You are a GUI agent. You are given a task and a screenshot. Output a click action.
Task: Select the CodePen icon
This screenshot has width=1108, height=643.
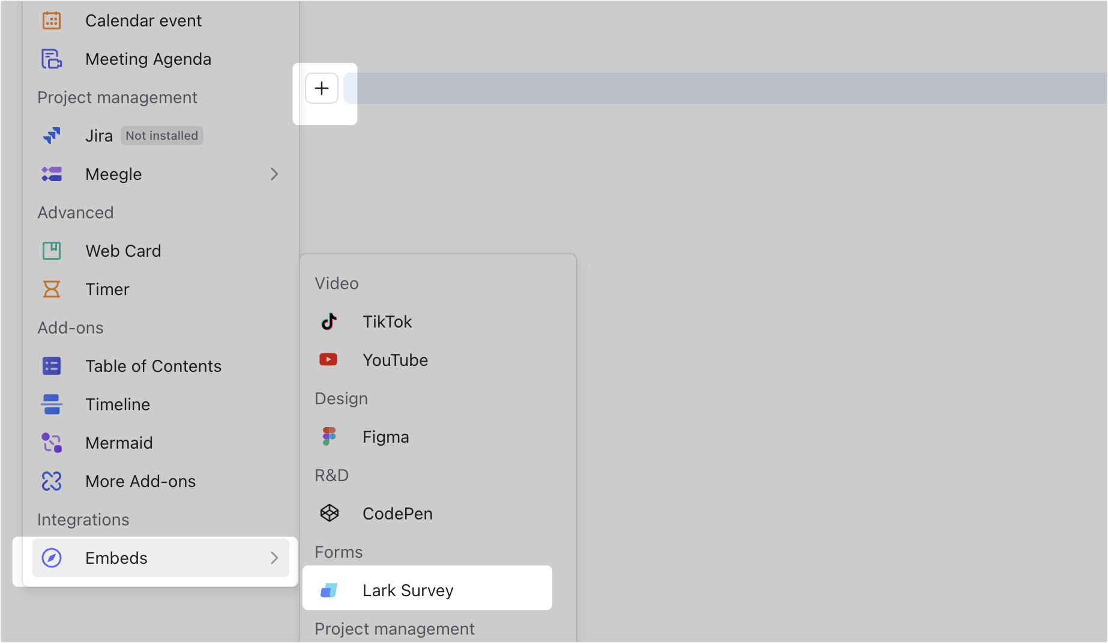(329, 513)
